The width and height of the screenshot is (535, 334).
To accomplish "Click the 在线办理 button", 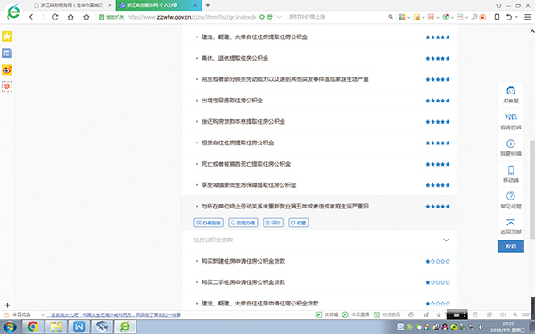I will [243, 223].
